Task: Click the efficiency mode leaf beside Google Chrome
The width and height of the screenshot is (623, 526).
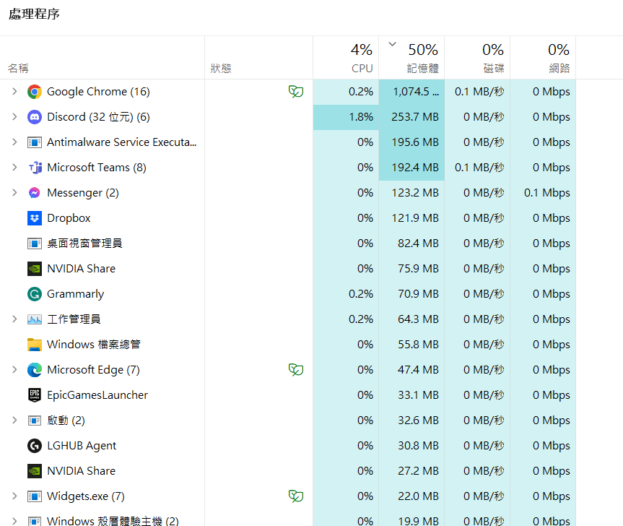Action: click(x=296, y=91)
